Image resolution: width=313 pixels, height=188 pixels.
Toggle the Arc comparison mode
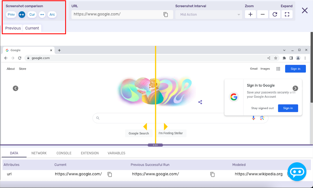52,14
